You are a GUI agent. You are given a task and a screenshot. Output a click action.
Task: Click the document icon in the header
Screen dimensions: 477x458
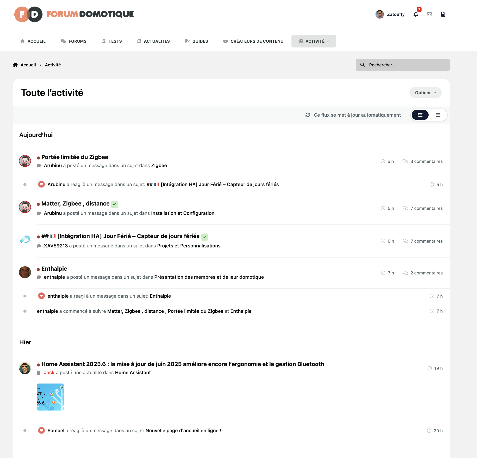tap(443, 14)
